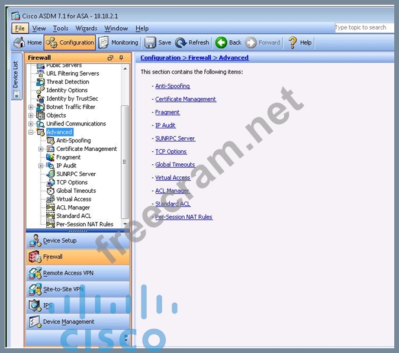This screenshot has width=399, height=353.
Task: Open the Wizards menu
Action: 86,28
